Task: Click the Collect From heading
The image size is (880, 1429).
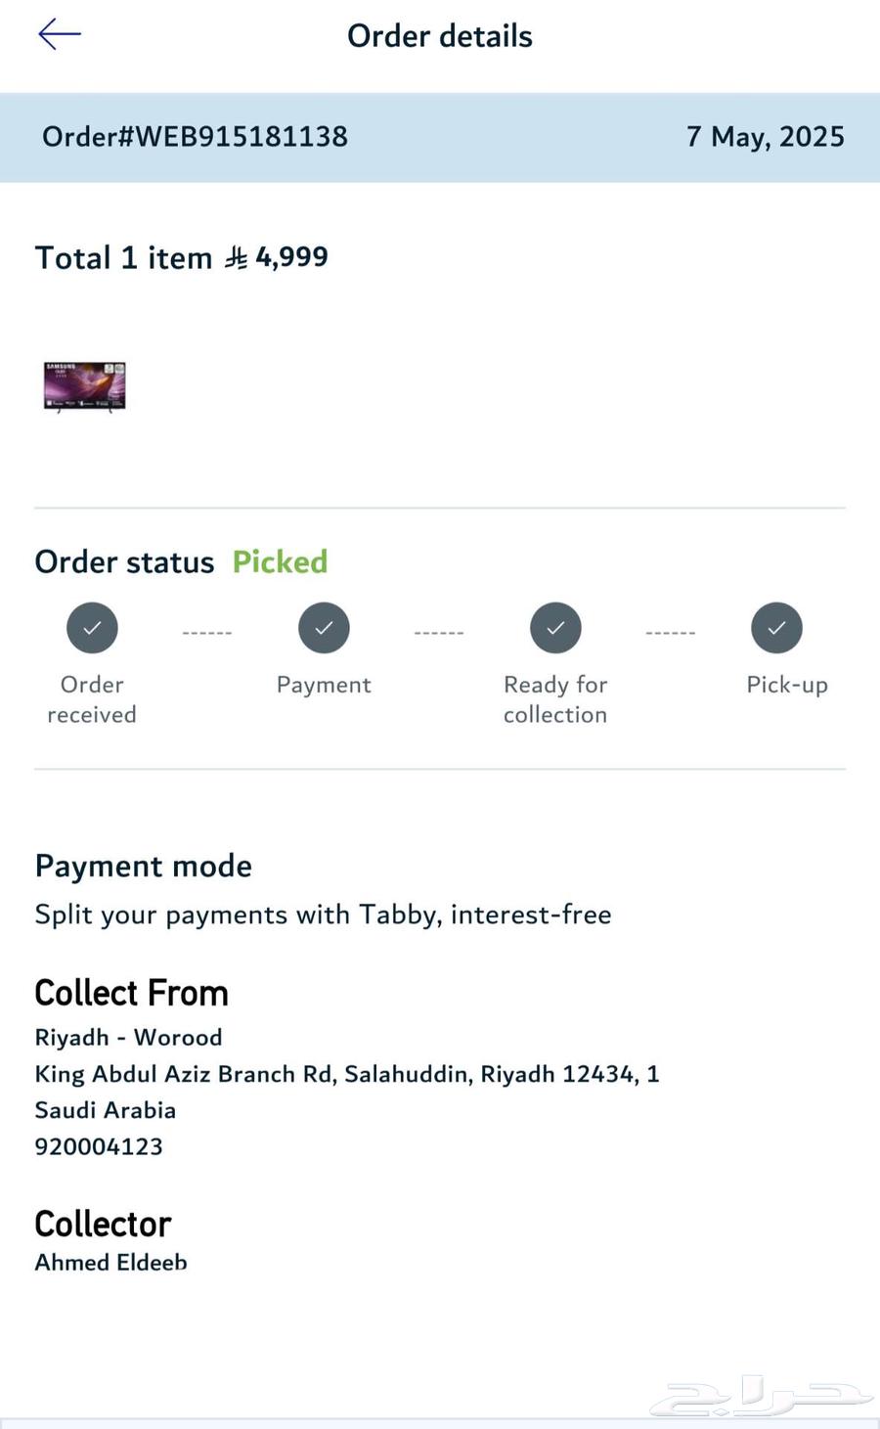Action: tap(131, 993)
